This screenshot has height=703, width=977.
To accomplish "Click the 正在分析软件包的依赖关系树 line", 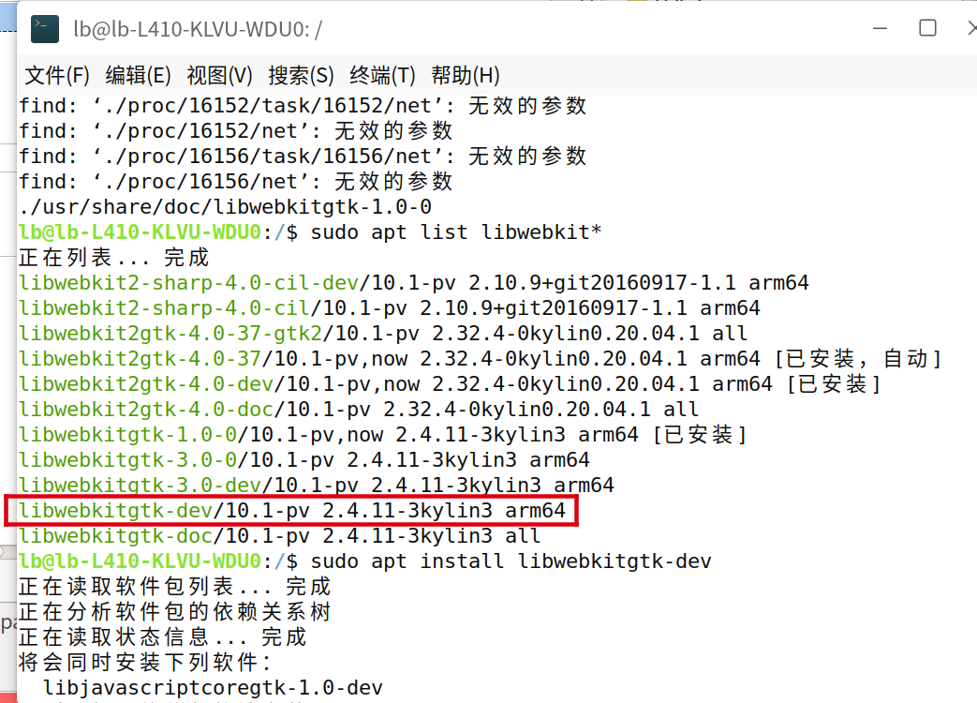I will (174, 611).
